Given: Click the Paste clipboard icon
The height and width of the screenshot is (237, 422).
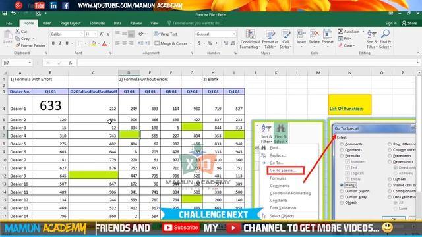Looking at the screenshot, I should pyautogui.click(x=7, y=35).
